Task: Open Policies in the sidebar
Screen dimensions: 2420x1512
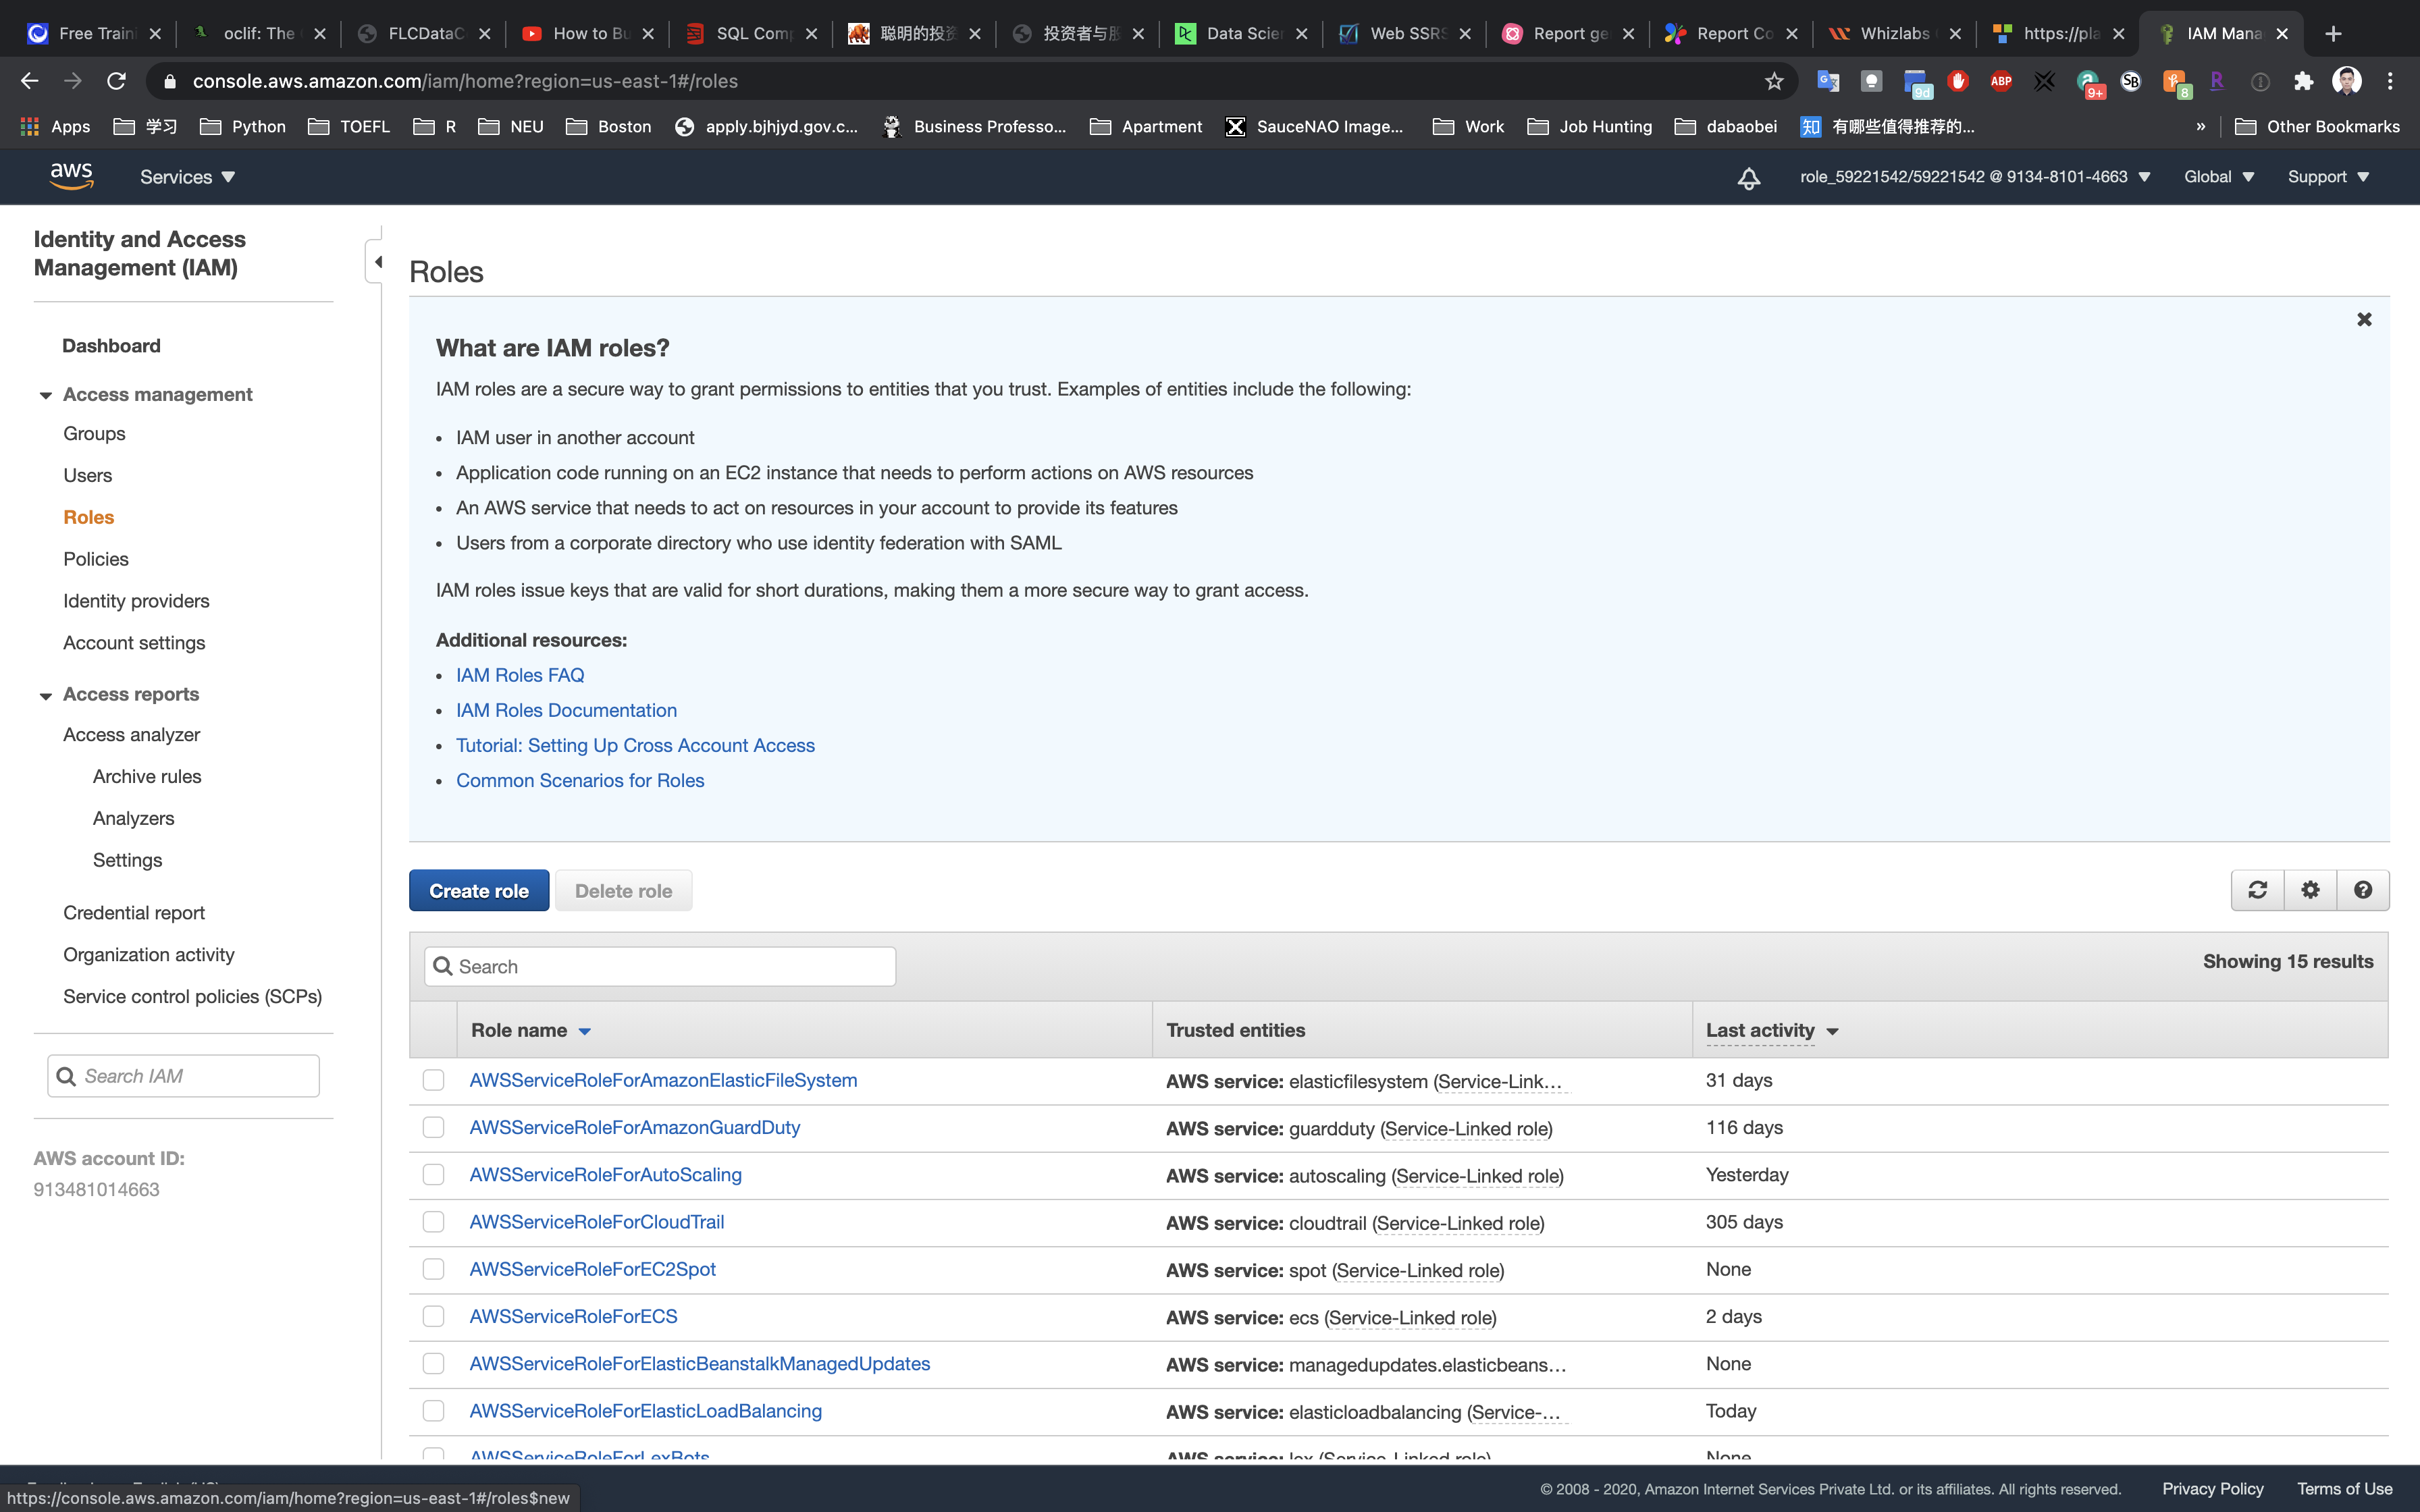Action: pos(96,559)
